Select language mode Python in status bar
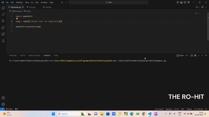 (x=189, y=109)
